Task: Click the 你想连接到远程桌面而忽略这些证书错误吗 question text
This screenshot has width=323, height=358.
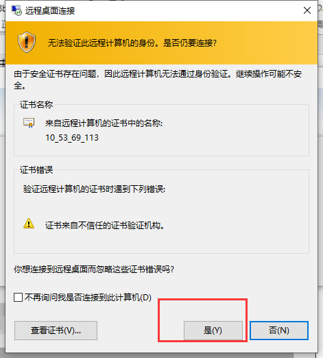Action: point(94,270)
